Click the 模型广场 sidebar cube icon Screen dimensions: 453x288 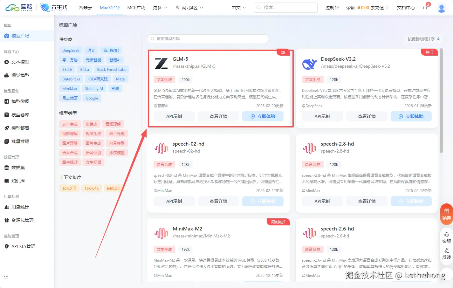click(7, 36)
